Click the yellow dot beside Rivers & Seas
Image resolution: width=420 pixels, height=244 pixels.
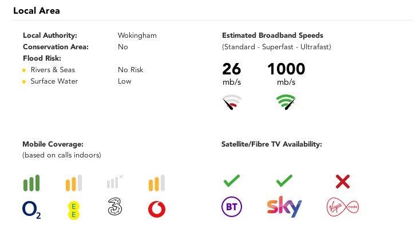24,70
